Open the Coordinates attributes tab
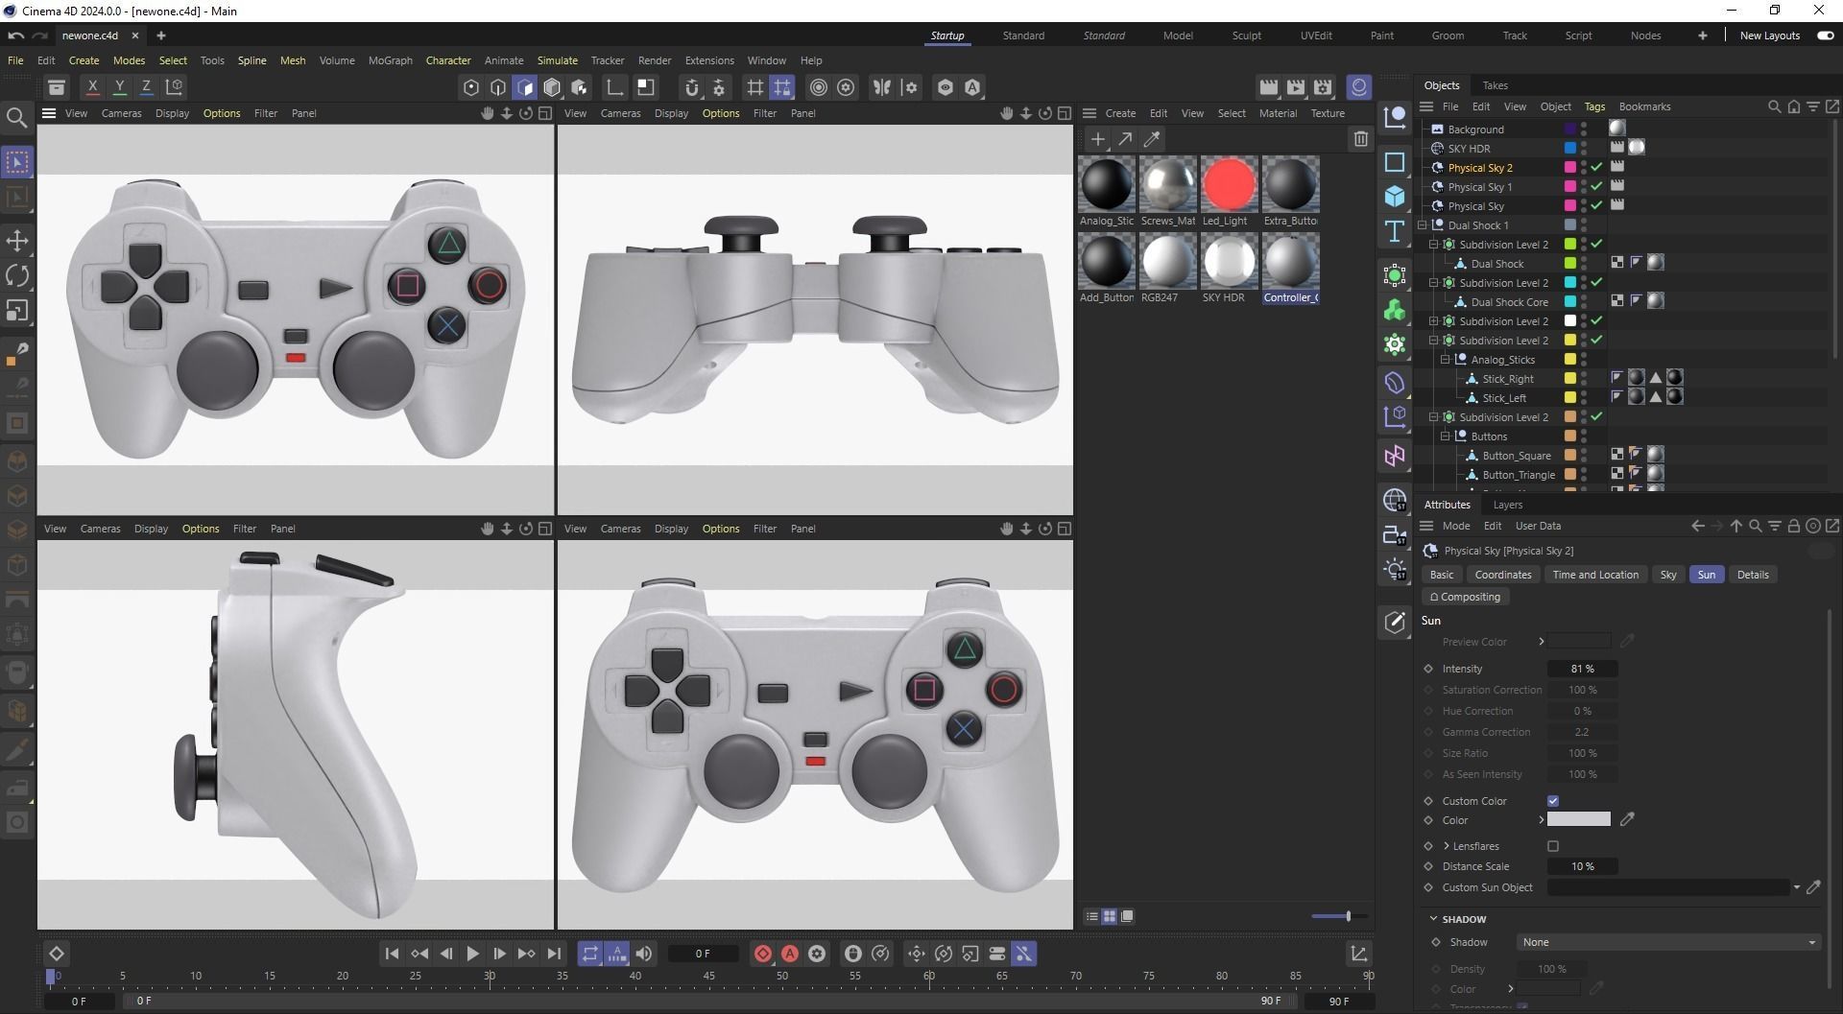The width and height of the screenshot is (1843, 1014). point(1502,575)
